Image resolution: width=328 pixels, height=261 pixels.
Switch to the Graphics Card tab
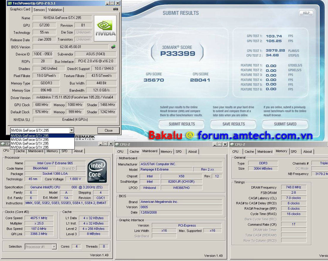[x=20, y=9]
